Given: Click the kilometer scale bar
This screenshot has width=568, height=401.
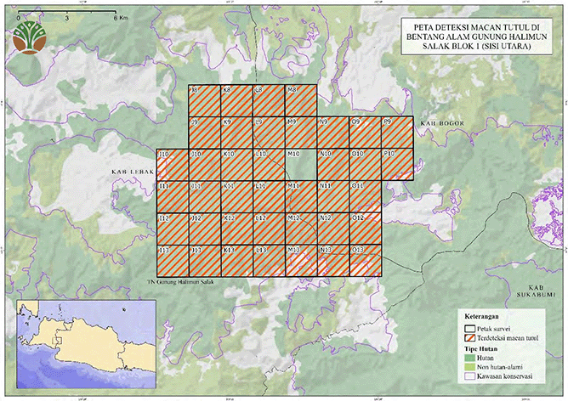Looking at the screenshot, I should [66, 16].
